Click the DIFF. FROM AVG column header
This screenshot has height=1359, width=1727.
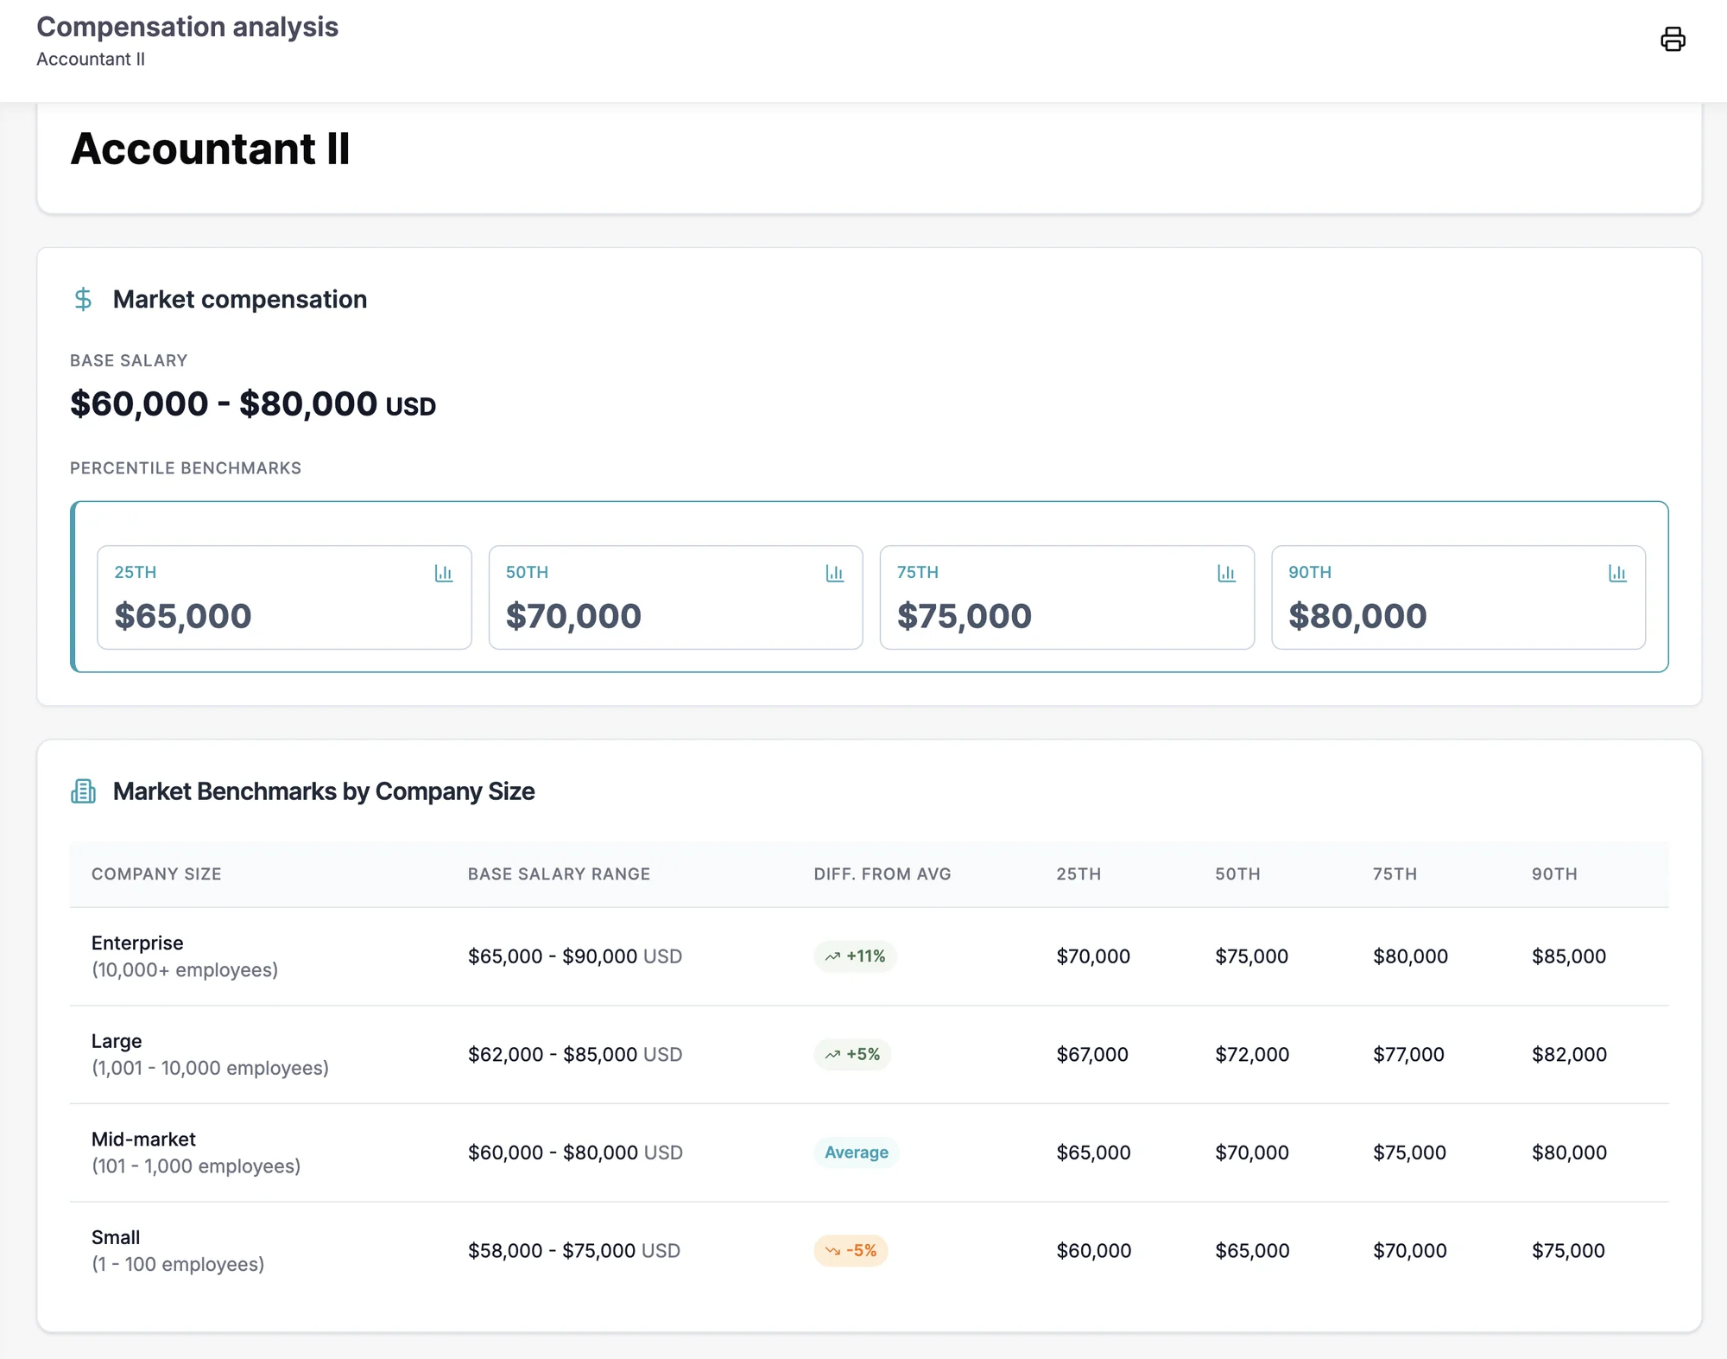pos(882,873)
